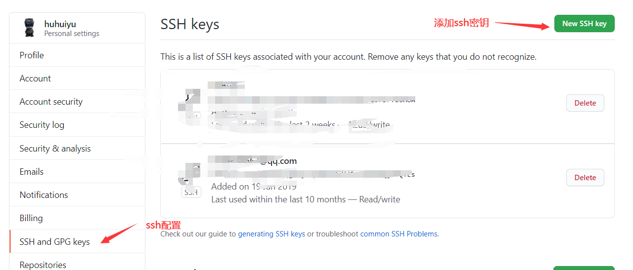Select SSH and GPG keys in the sidebar
The image size is (633, 270).
(x=54, y=242)
